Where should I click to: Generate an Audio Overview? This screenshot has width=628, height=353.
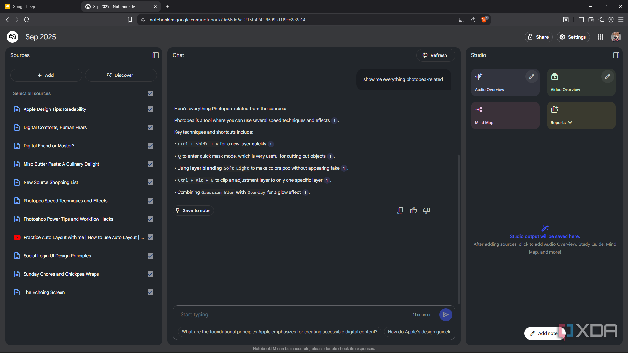click(x=505, y=82)
